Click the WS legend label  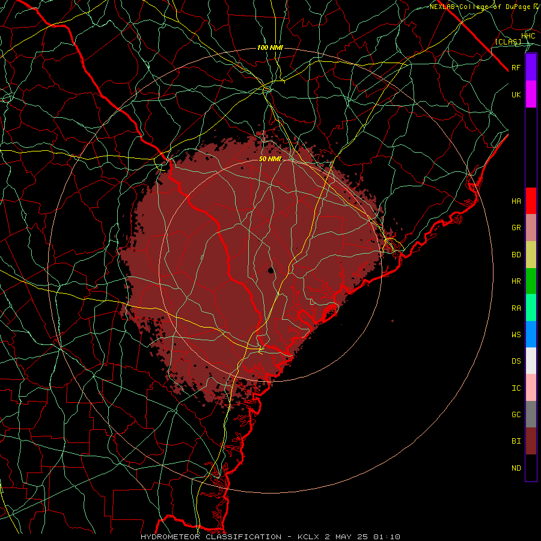pyautogui.click(x=516, y=335)
